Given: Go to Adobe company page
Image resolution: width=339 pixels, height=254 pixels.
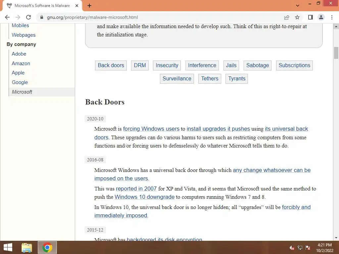Looking at the screenshot, I should coord(19,54).
